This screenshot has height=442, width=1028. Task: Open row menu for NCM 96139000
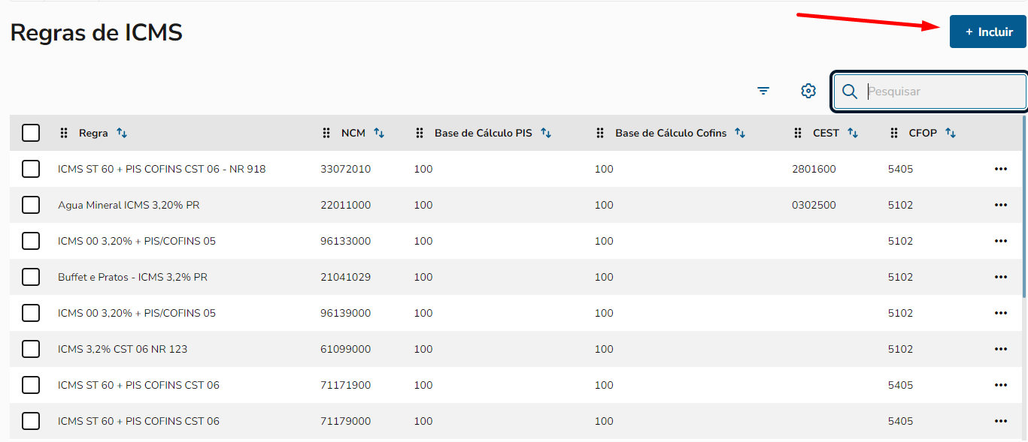point(1001,313)
